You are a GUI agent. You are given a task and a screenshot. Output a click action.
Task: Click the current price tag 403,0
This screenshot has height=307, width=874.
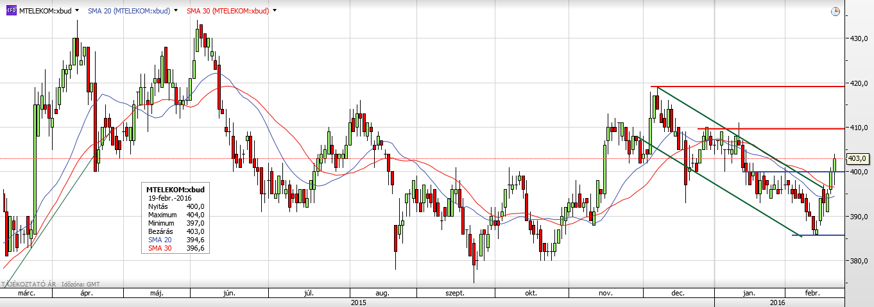pyautogui.click(x=858, y=158)
